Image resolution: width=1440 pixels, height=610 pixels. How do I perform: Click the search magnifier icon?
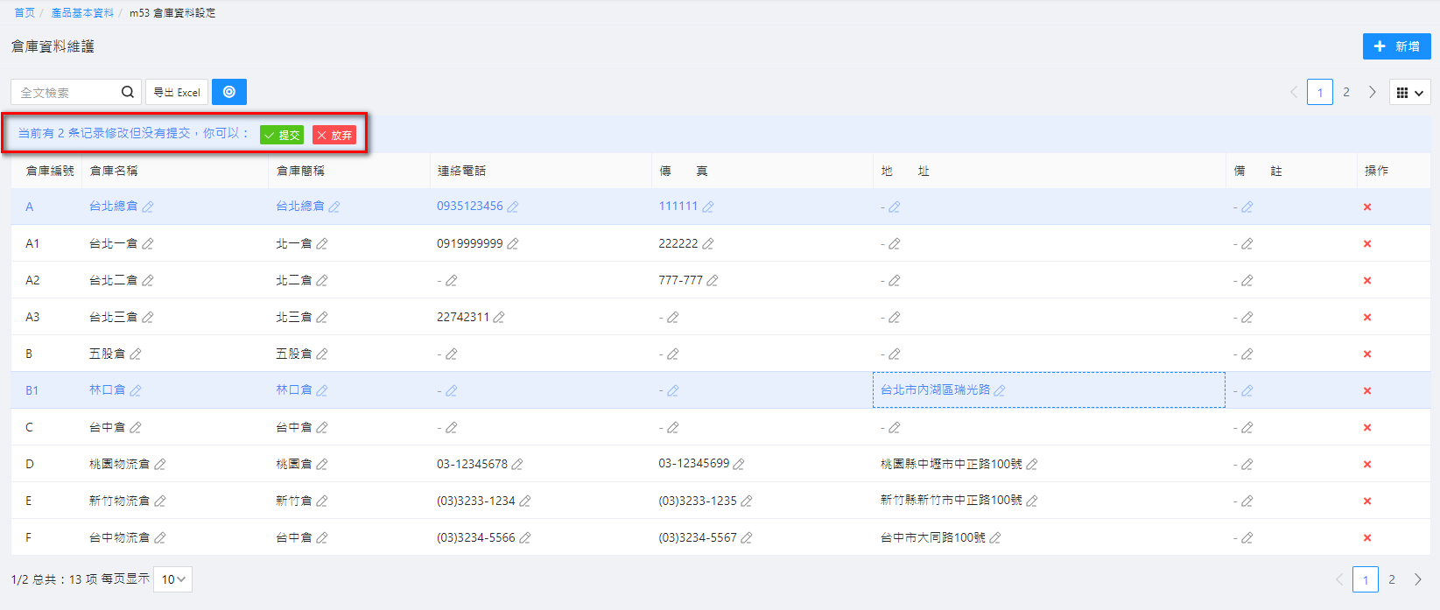coord(128,92)
